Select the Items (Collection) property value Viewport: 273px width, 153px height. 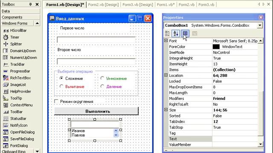[x=235, y=70]
